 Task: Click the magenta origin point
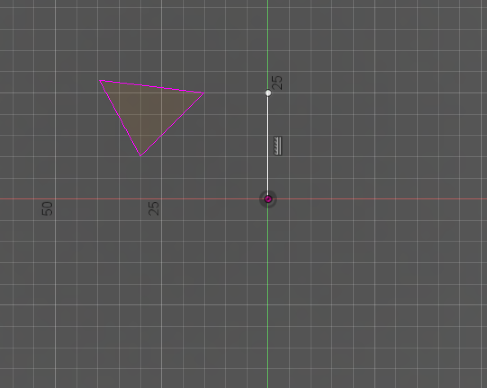[x=268, y=199]
